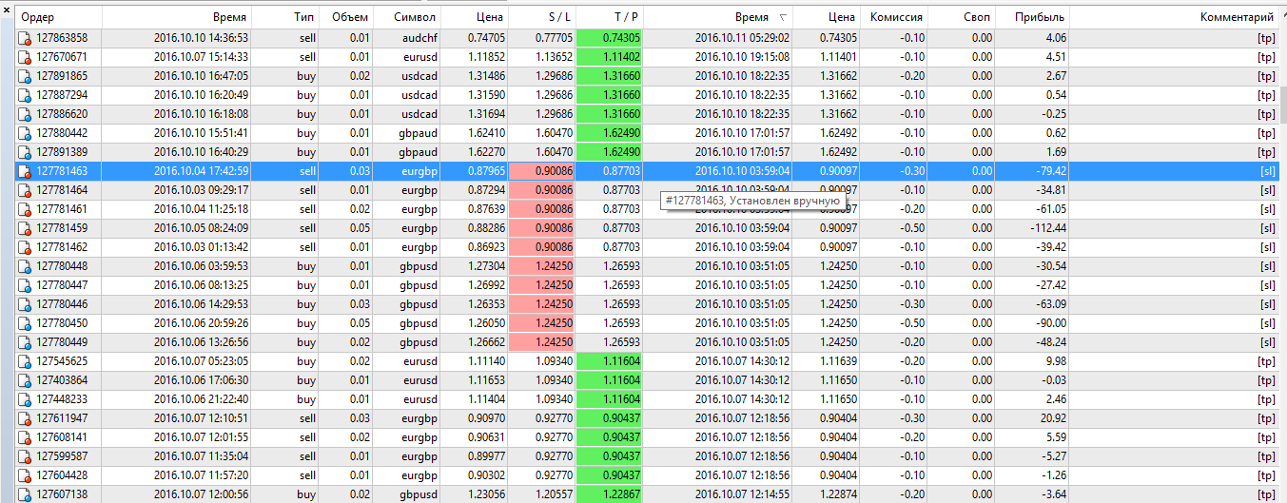Select the order icon next to 127545625

26,361
